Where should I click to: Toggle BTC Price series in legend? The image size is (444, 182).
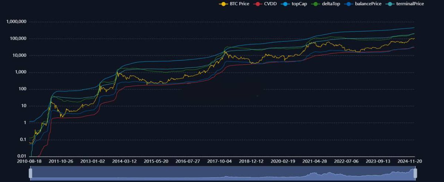(x=234, y=4)
